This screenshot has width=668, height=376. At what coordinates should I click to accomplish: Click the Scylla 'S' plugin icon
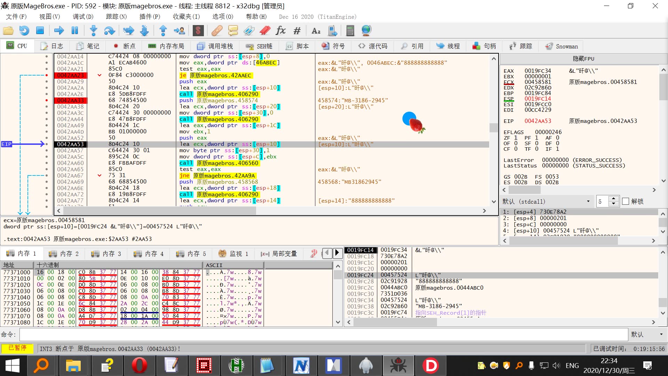click(198, 31)
